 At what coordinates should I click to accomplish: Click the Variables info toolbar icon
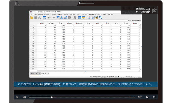point(66,18)
